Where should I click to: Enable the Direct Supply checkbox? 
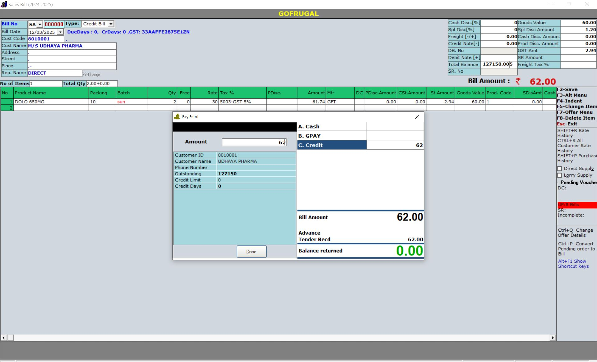click(560, 169)
